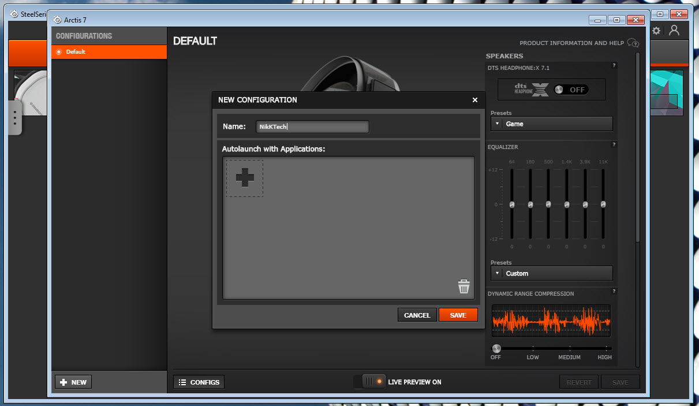The width and height of the screenshot is (699, 406).
Task: Click the right panel vertical scrollbar
Action: coord(638,147)
